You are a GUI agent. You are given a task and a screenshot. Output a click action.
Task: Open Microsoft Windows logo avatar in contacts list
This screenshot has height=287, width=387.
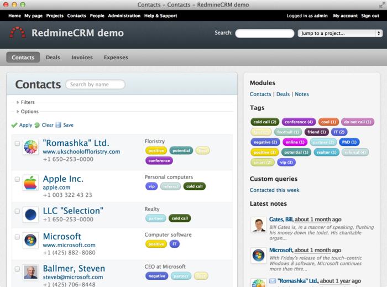point(30,240)
